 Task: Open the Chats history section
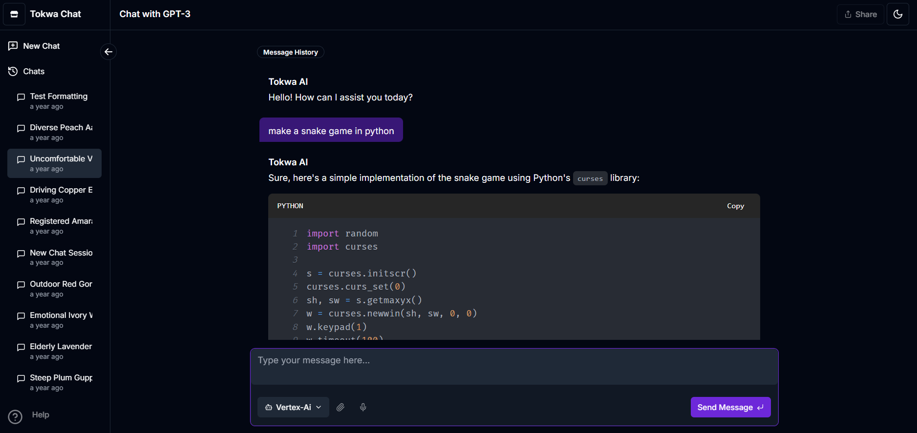(33, 71)
